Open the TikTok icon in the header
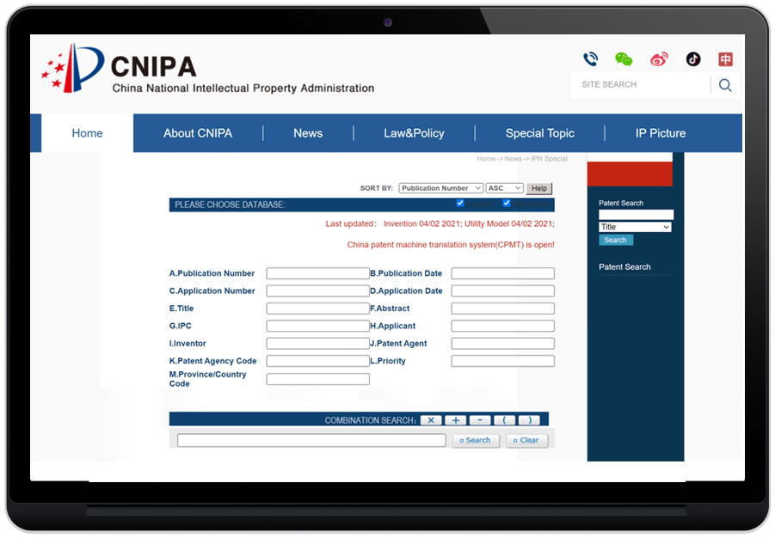Viewport: 775px width, 538px height. 692,58
